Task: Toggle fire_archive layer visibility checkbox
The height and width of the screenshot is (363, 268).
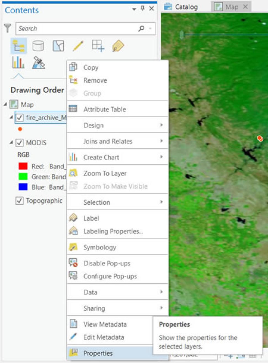Action: coord(20,118)
